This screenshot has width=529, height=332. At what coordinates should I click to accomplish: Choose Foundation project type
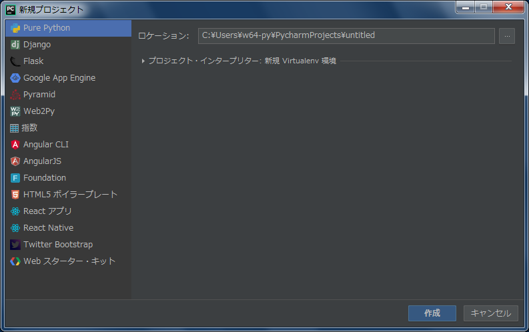click(68, 178)
